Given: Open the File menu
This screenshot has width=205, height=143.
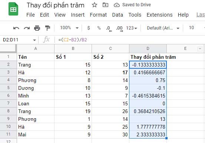Looking at the screenshot, I should click(x=30, y=15).
